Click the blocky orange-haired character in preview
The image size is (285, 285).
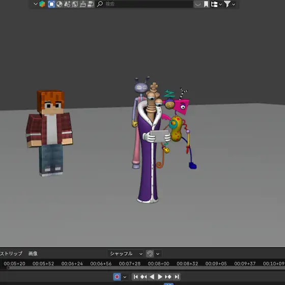[x=49, y=133]
